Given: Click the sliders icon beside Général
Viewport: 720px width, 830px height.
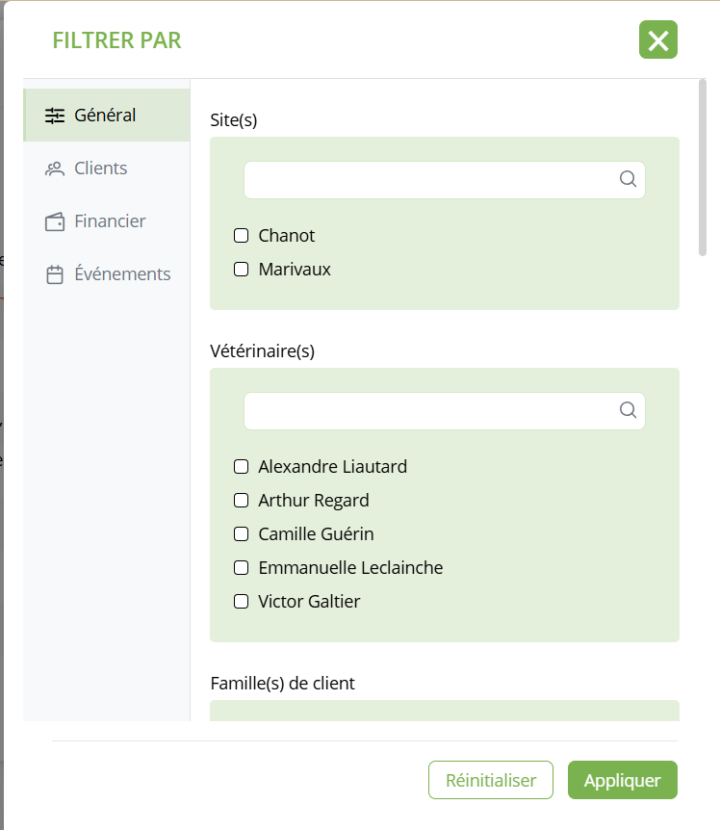Looking at the screenshot, I should pos(55,116).
